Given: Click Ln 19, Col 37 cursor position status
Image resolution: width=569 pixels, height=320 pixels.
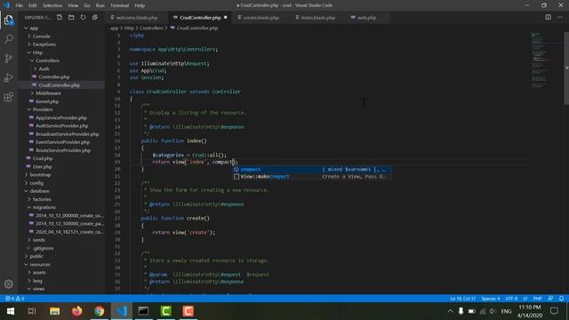Looking at the screenshot, I should [x=462, y=299].
